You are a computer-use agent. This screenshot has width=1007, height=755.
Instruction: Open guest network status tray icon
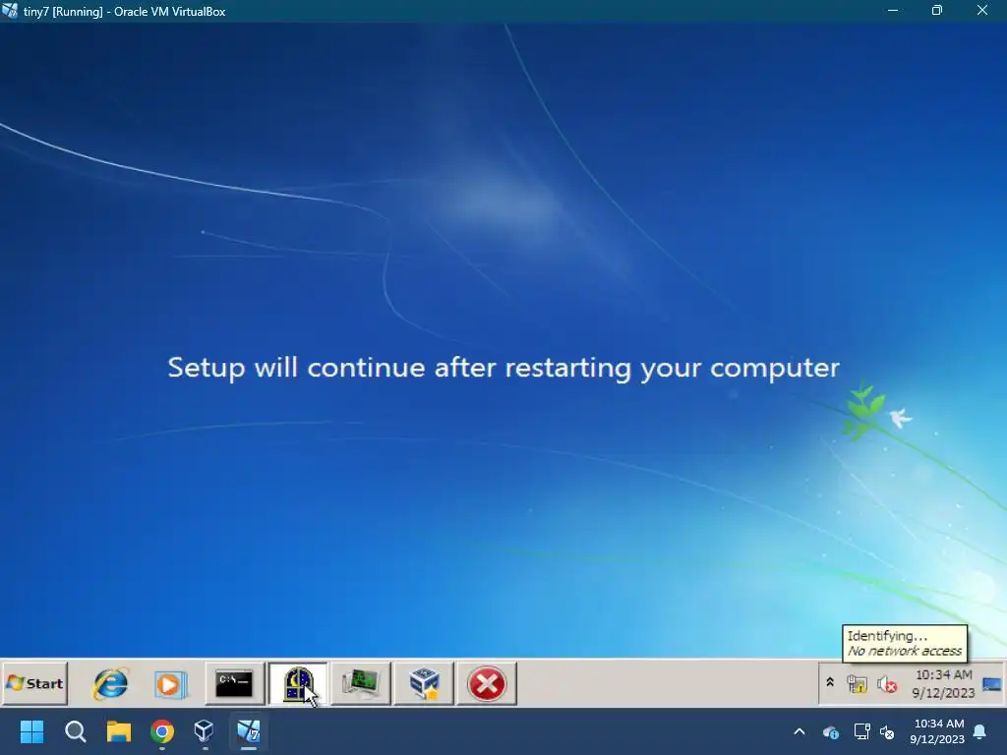click(x=858, y=684)
